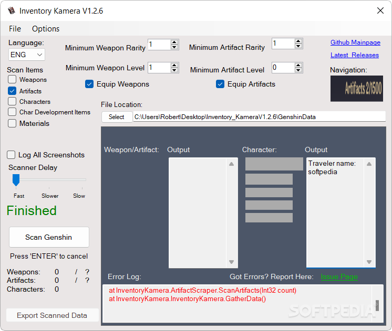Decrease Minimum Artifact Rarity with down arrow
Viewport: 392px width, 331px height.
tap(298, 46)
